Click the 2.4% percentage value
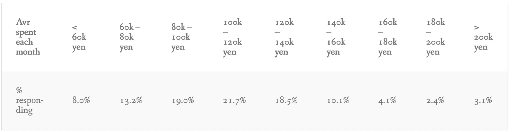512x132 pixels. click(435, 100)
